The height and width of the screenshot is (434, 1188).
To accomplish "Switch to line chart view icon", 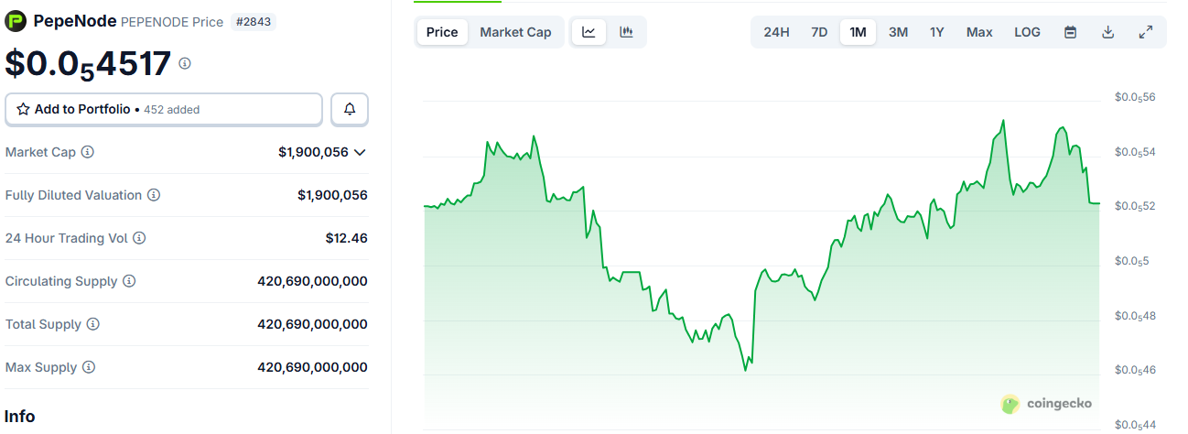I will (x=589, y=32).
